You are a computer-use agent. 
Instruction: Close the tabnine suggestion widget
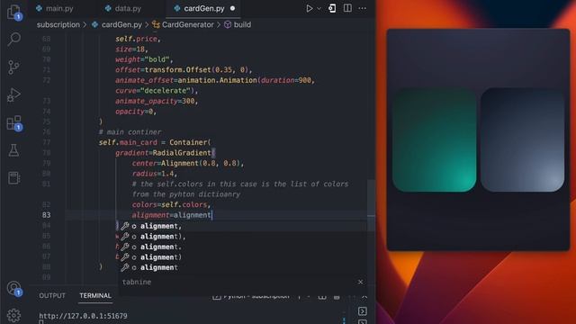pyautogui.click(x=360, y=282)
